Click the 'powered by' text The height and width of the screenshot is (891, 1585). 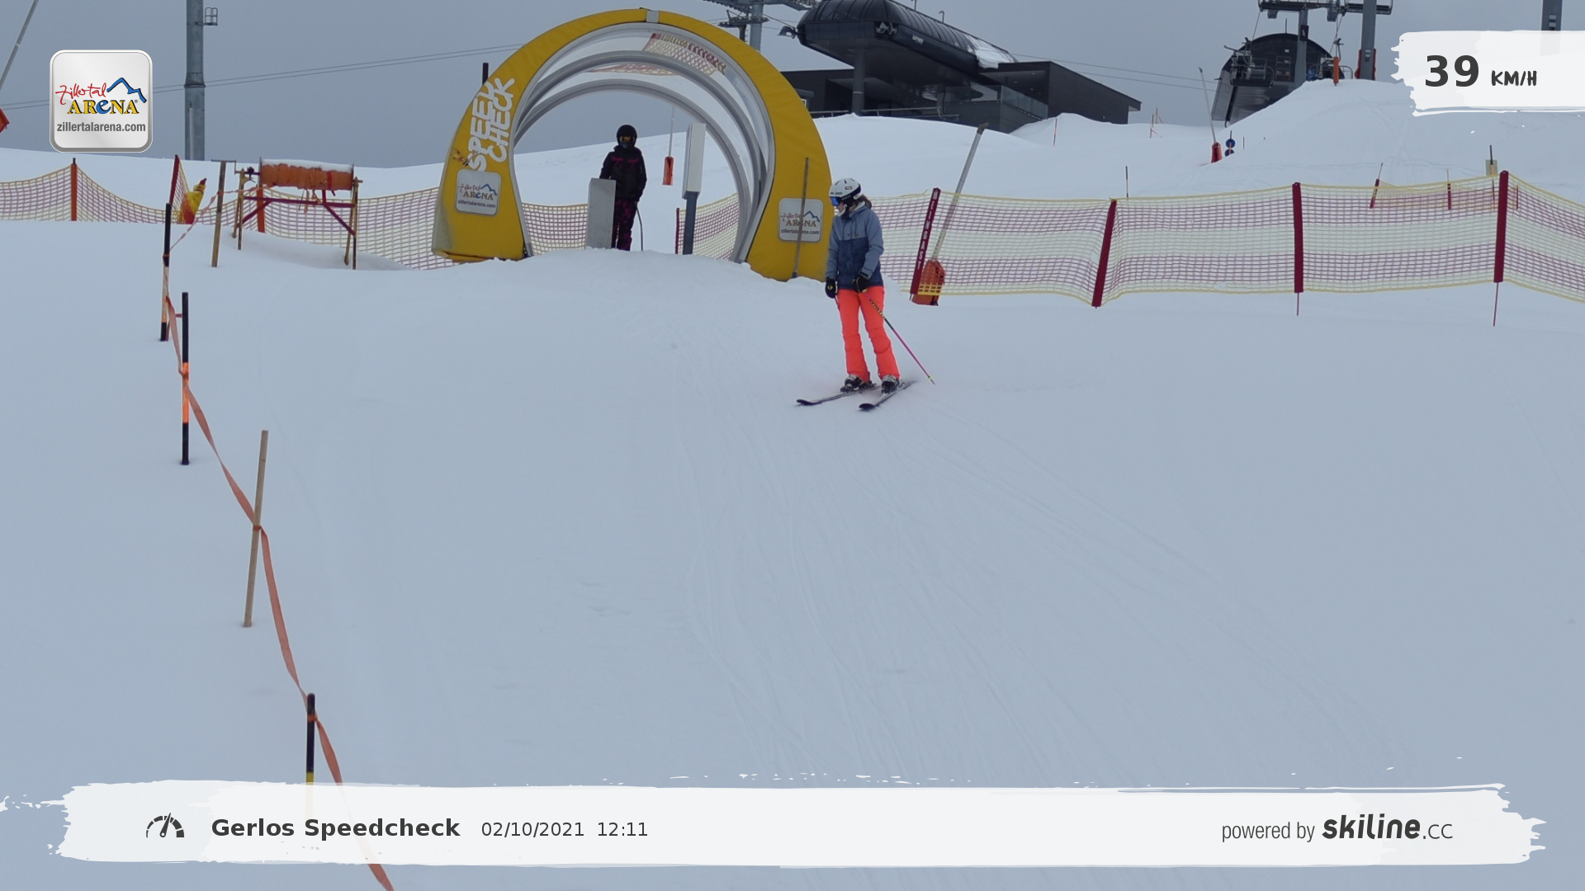pyautogui.click(x=1267, y=831)
